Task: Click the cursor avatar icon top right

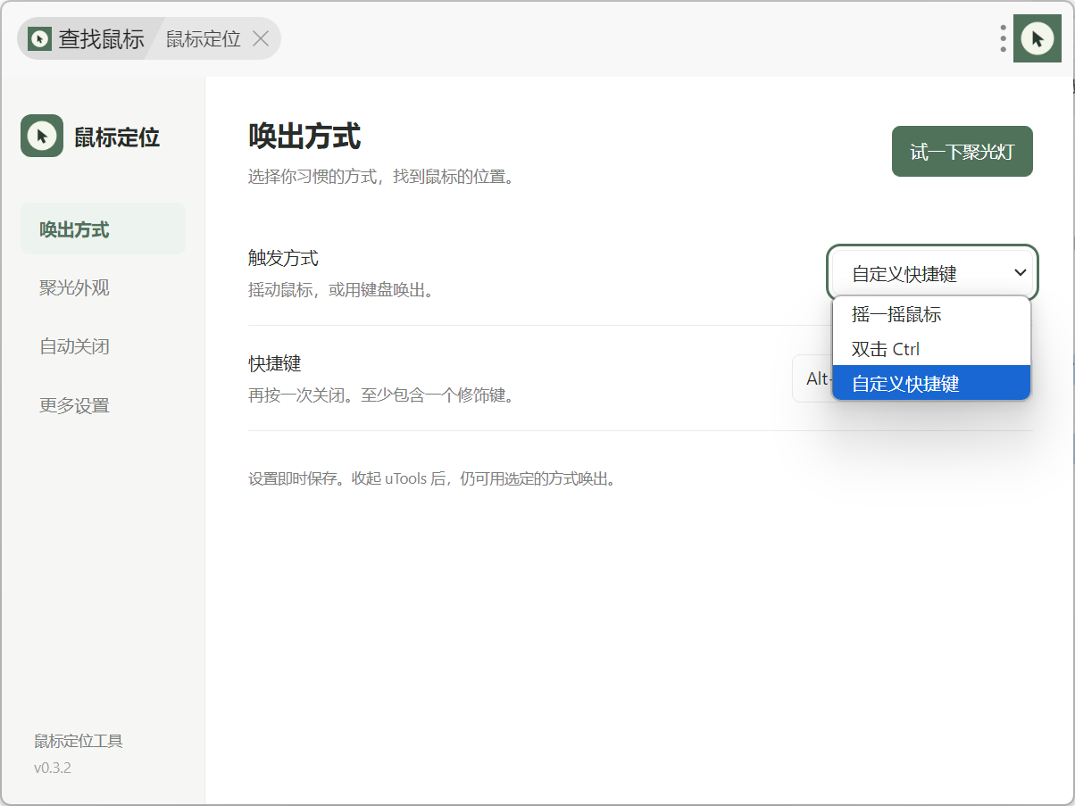Action: coord(1037,38)
